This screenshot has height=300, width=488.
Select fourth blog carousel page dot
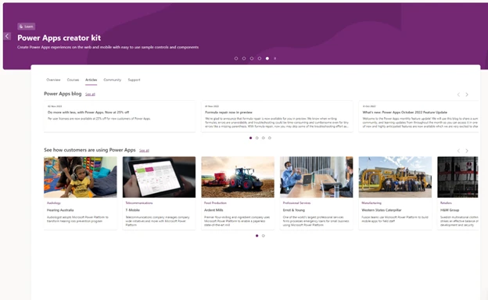tap(270, 138)
